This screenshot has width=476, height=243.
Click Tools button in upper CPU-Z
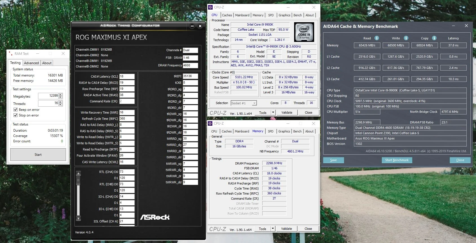click(263, 112)
